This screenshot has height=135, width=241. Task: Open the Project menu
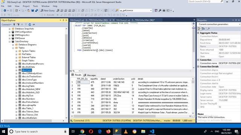click(x=26, y=6)
